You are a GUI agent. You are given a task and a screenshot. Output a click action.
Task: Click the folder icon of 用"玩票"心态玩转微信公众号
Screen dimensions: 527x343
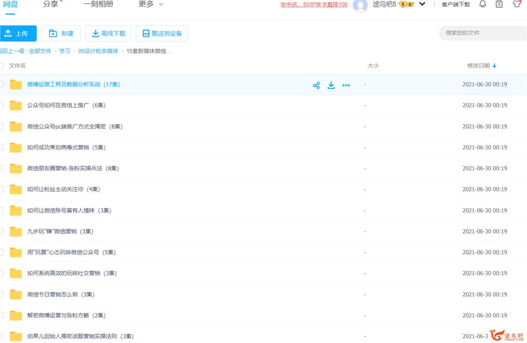pos(15,252)
